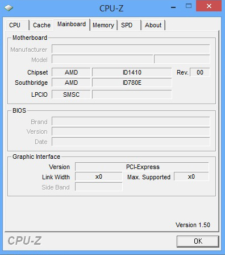The image size is (225, 255).
Task: Open the SPD tab
Action: point(129,25)
